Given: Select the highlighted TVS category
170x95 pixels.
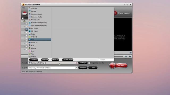Looking at the screenshot, I should pyautogui.click(x=40, y=40).
